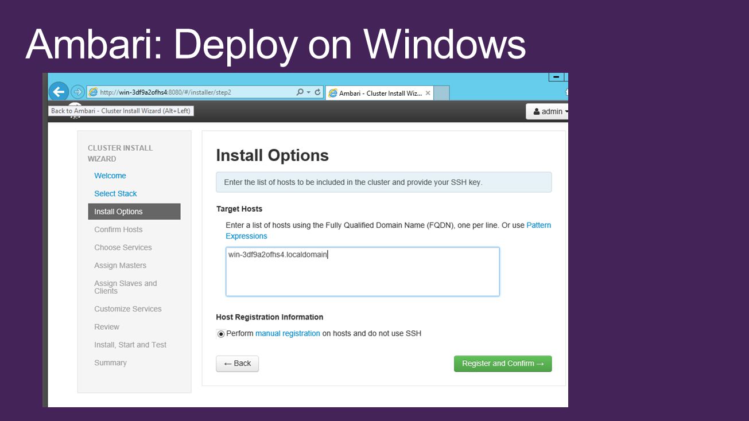Click Register and Confirm button
The image size is (749, 421).
pyautogui.click(x=503, y=364)
